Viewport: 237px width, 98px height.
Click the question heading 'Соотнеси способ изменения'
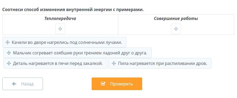click(x=73, y=10)
